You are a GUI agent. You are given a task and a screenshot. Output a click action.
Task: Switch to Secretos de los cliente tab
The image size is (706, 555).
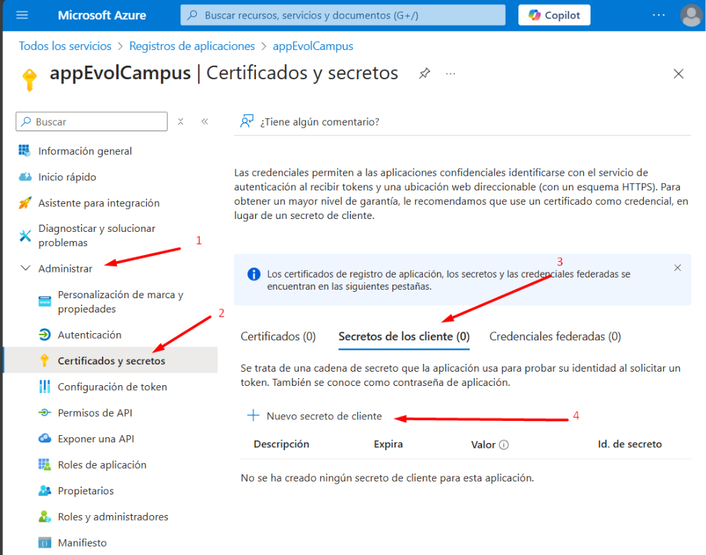tap(404, 337)
